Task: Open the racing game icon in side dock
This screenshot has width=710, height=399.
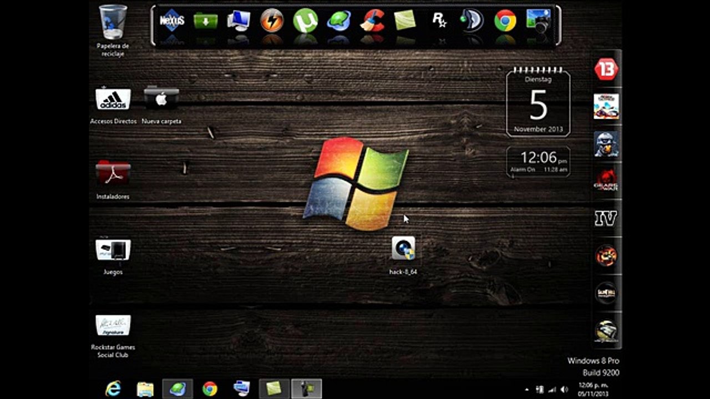Action: 606,106
